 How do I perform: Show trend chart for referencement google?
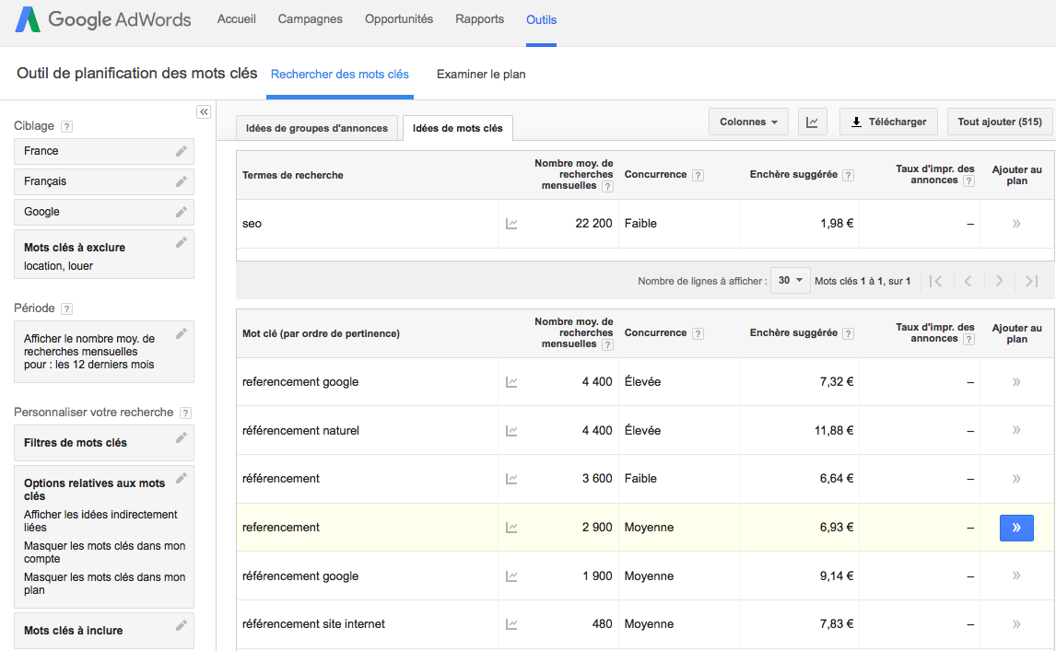(511, 382)
